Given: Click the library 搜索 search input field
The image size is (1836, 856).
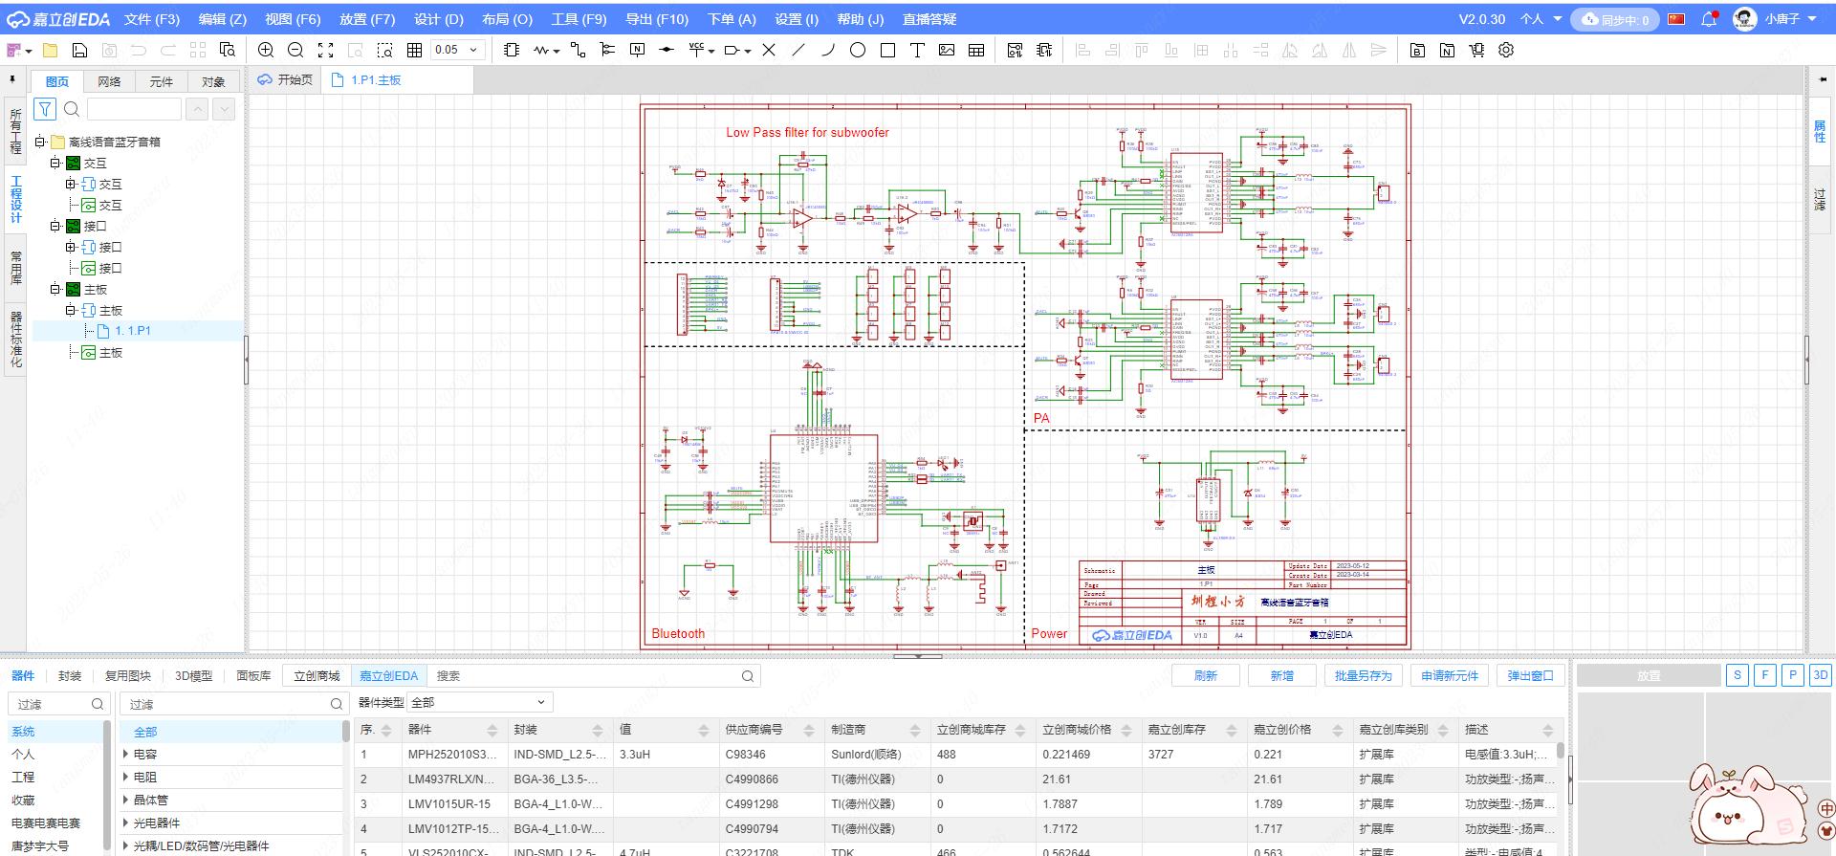Looking at the screenshot, I should 583,675.
